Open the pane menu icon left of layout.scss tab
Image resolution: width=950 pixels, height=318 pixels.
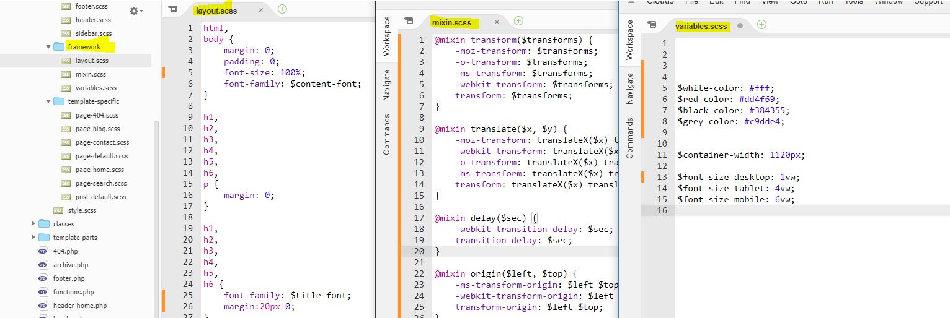pos(173,10)
